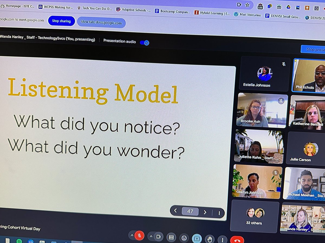This screenshot has height=243, width=325.
Task: Open the DENVSI Small Grou... bookmark
Action: (283, 16)
